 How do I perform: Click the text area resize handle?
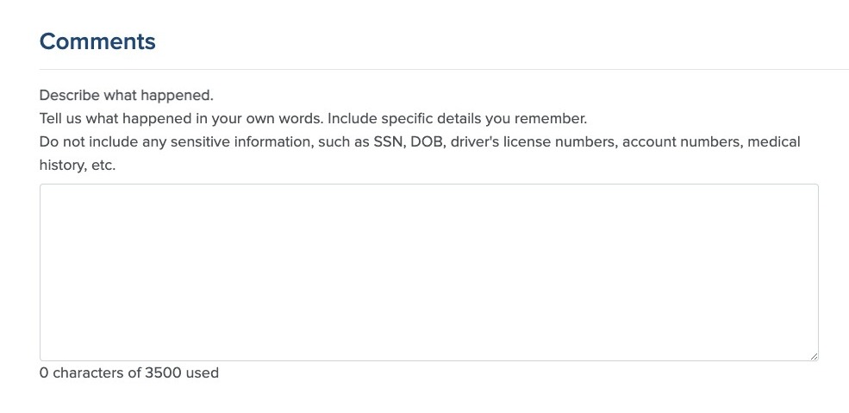click(812, 354)
